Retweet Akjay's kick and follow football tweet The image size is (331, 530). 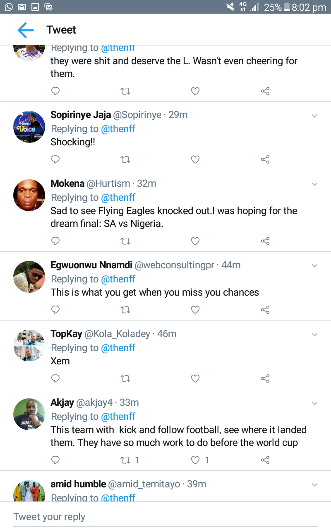[x=125, y=460]
